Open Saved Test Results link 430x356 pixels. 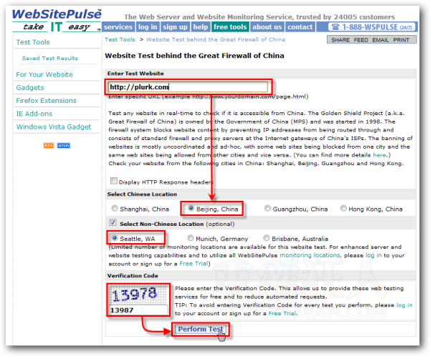click(50, 59)
